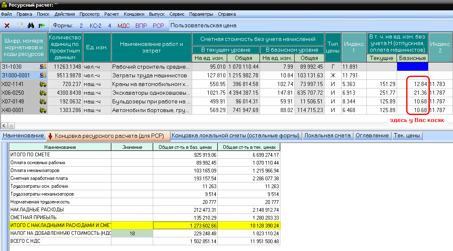
Task: Click the blue highlighted Базисные cell
Action: click(x=412, y=66)
